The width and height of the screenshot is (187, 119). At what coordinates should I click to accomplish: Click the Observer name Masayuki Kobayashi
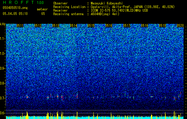point(106,3)
